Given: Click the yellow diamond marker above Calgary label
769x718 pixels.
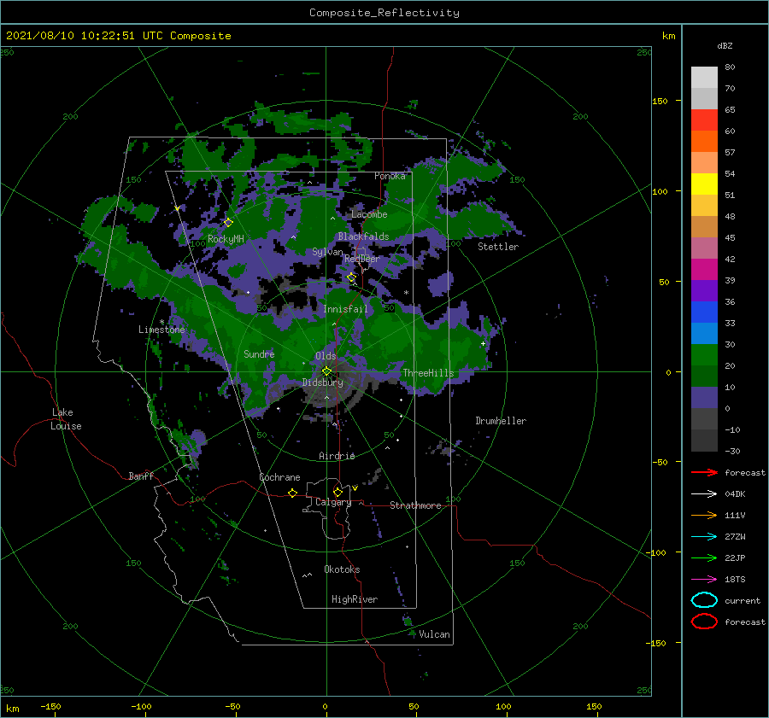Looking at the screenshot, I should pyautogui.click(x=338, y=492).
